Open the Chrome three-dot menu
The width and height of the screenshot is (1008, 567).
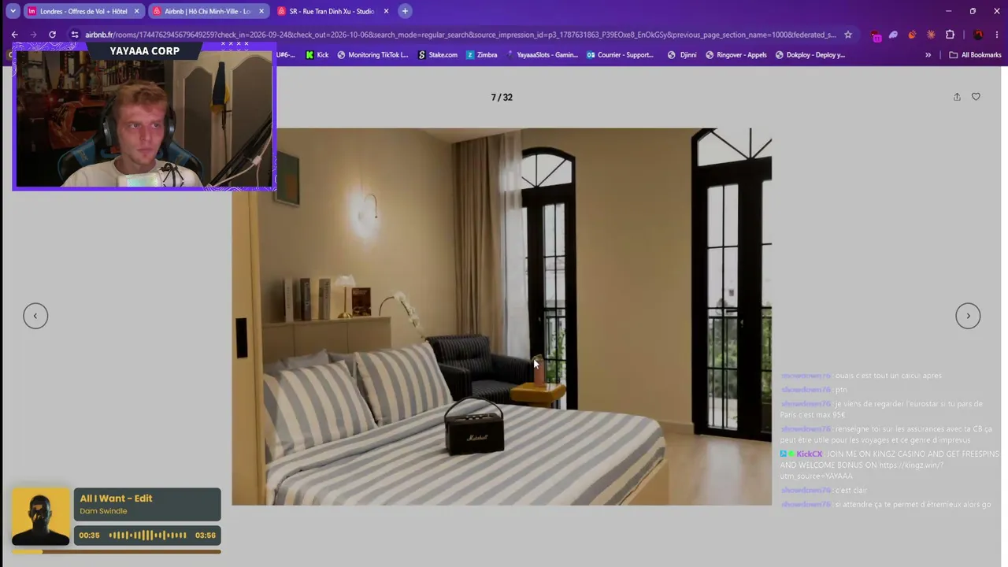pyautogui.click(x=997, y=35)
